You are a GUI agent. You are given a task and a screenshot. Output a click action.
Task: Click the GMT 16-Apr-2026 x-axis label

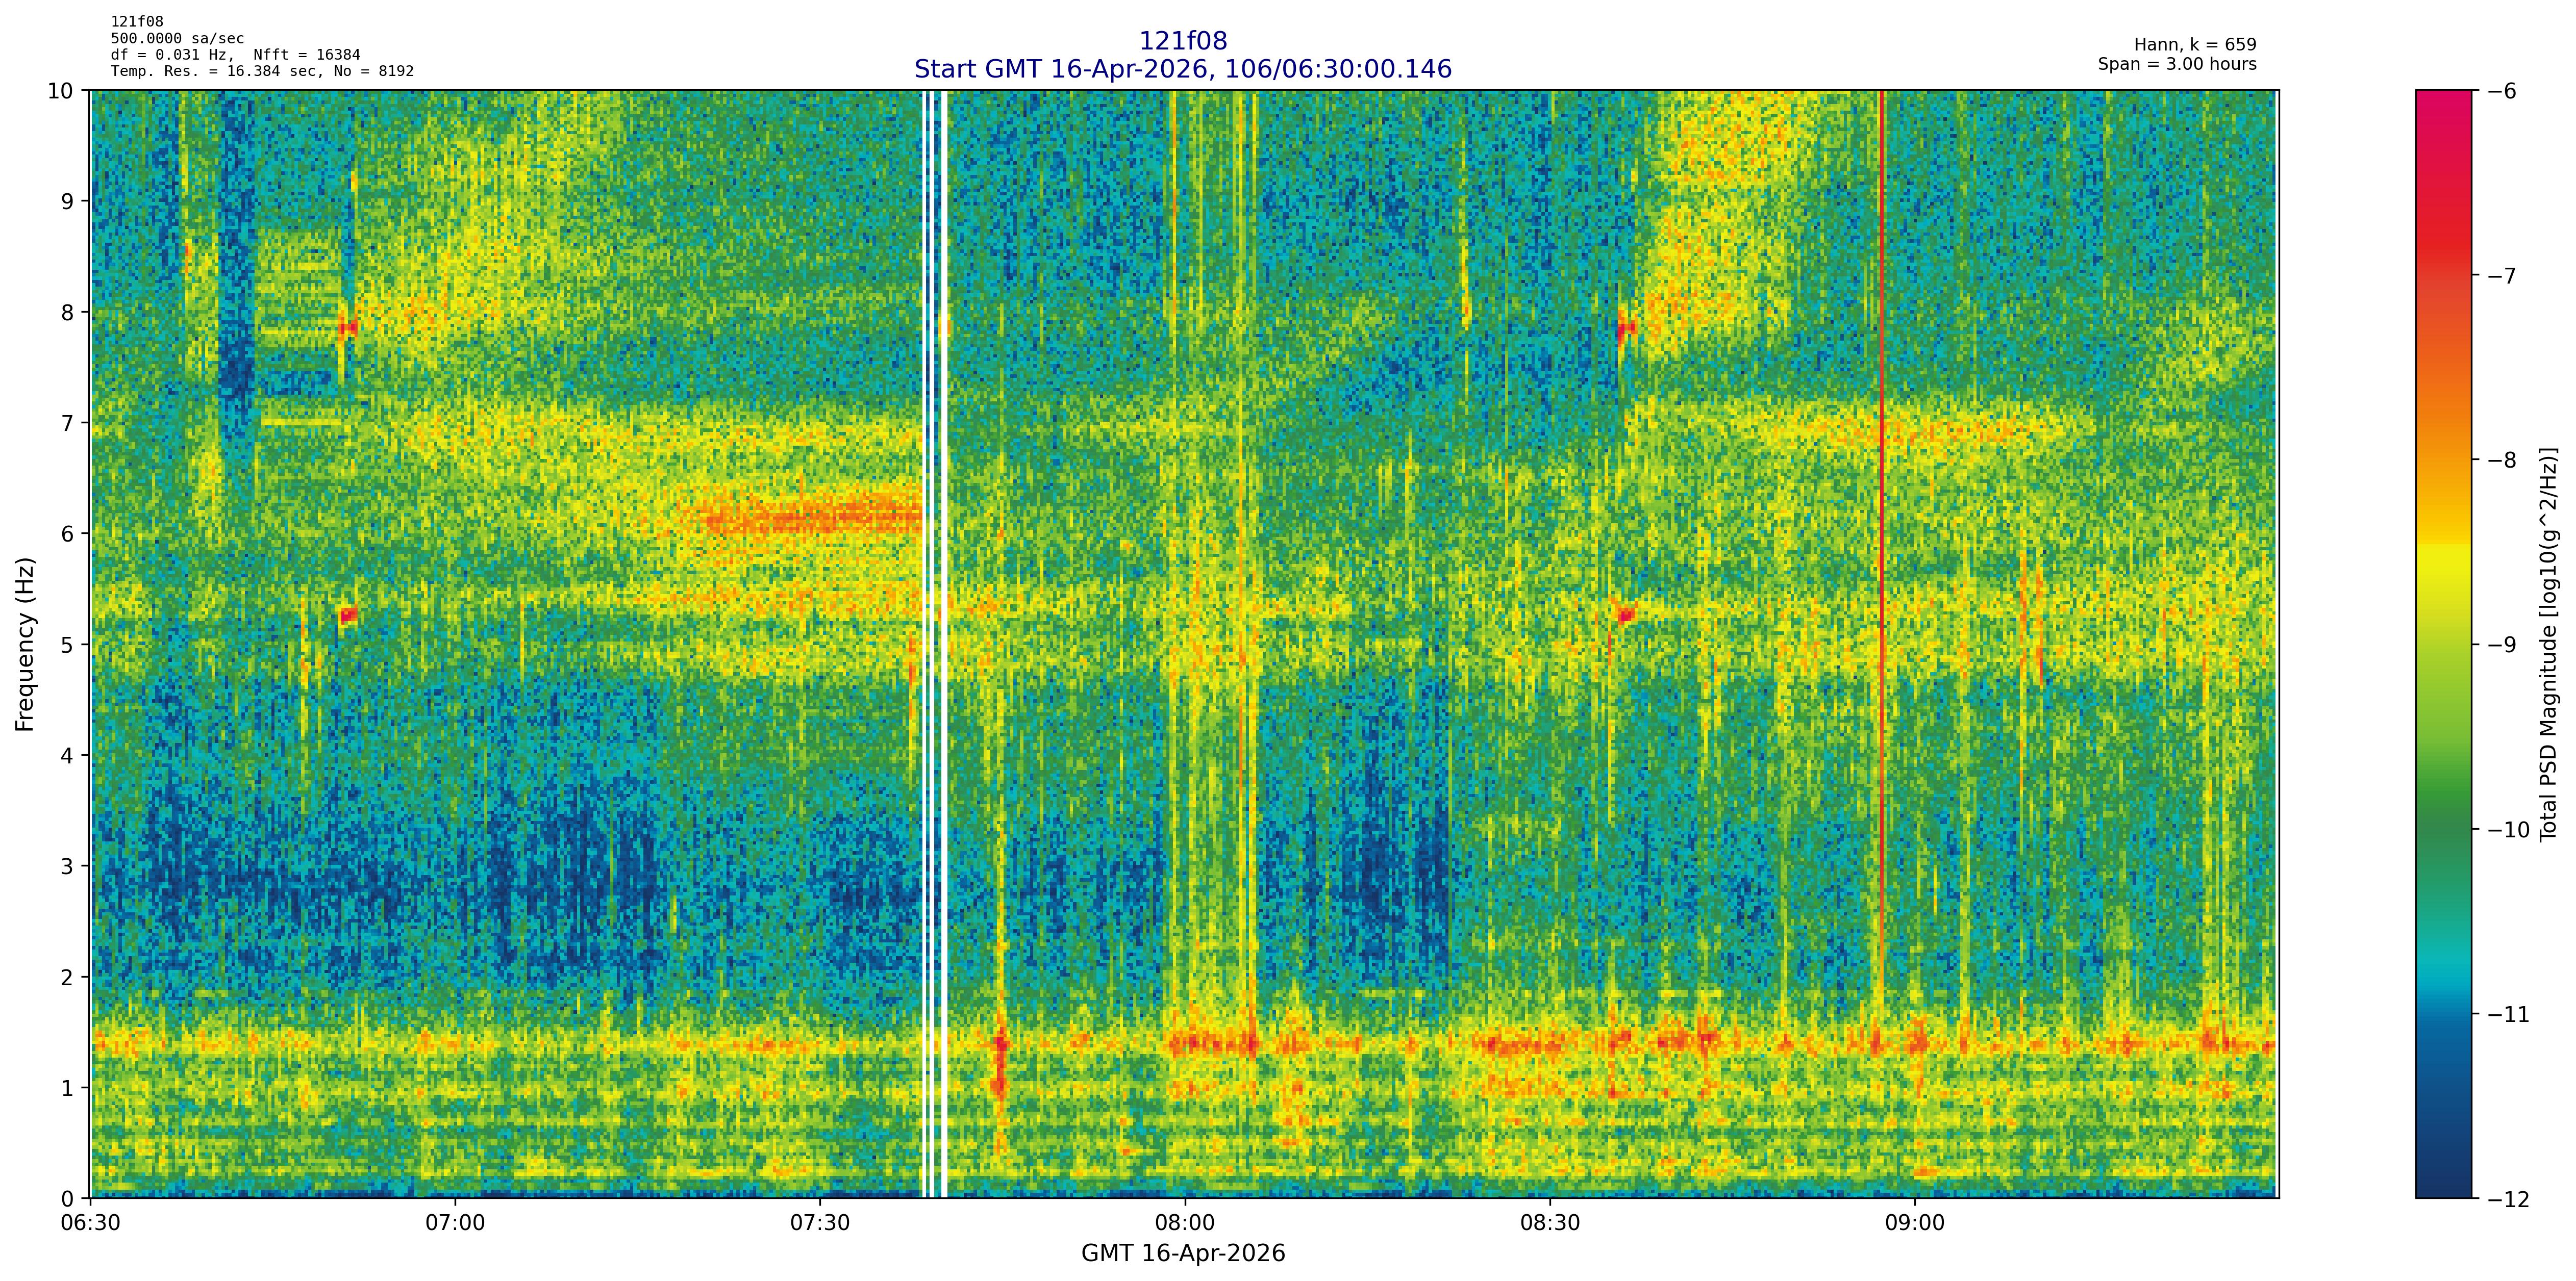pyautogui.click(x=1182, y=1254)
